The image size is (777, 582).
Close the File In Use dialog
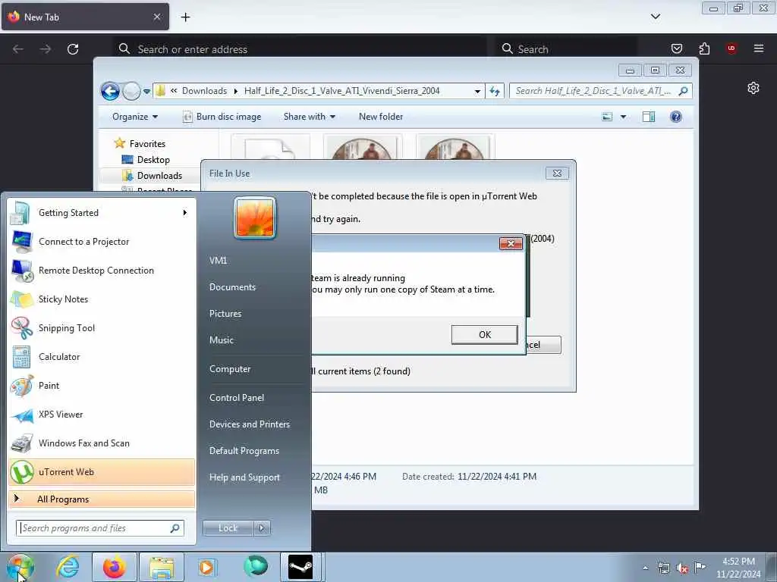557,174
